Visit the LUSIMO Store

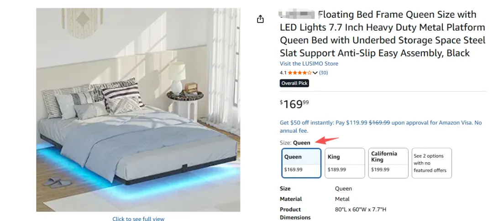click(x=309, y=64)
